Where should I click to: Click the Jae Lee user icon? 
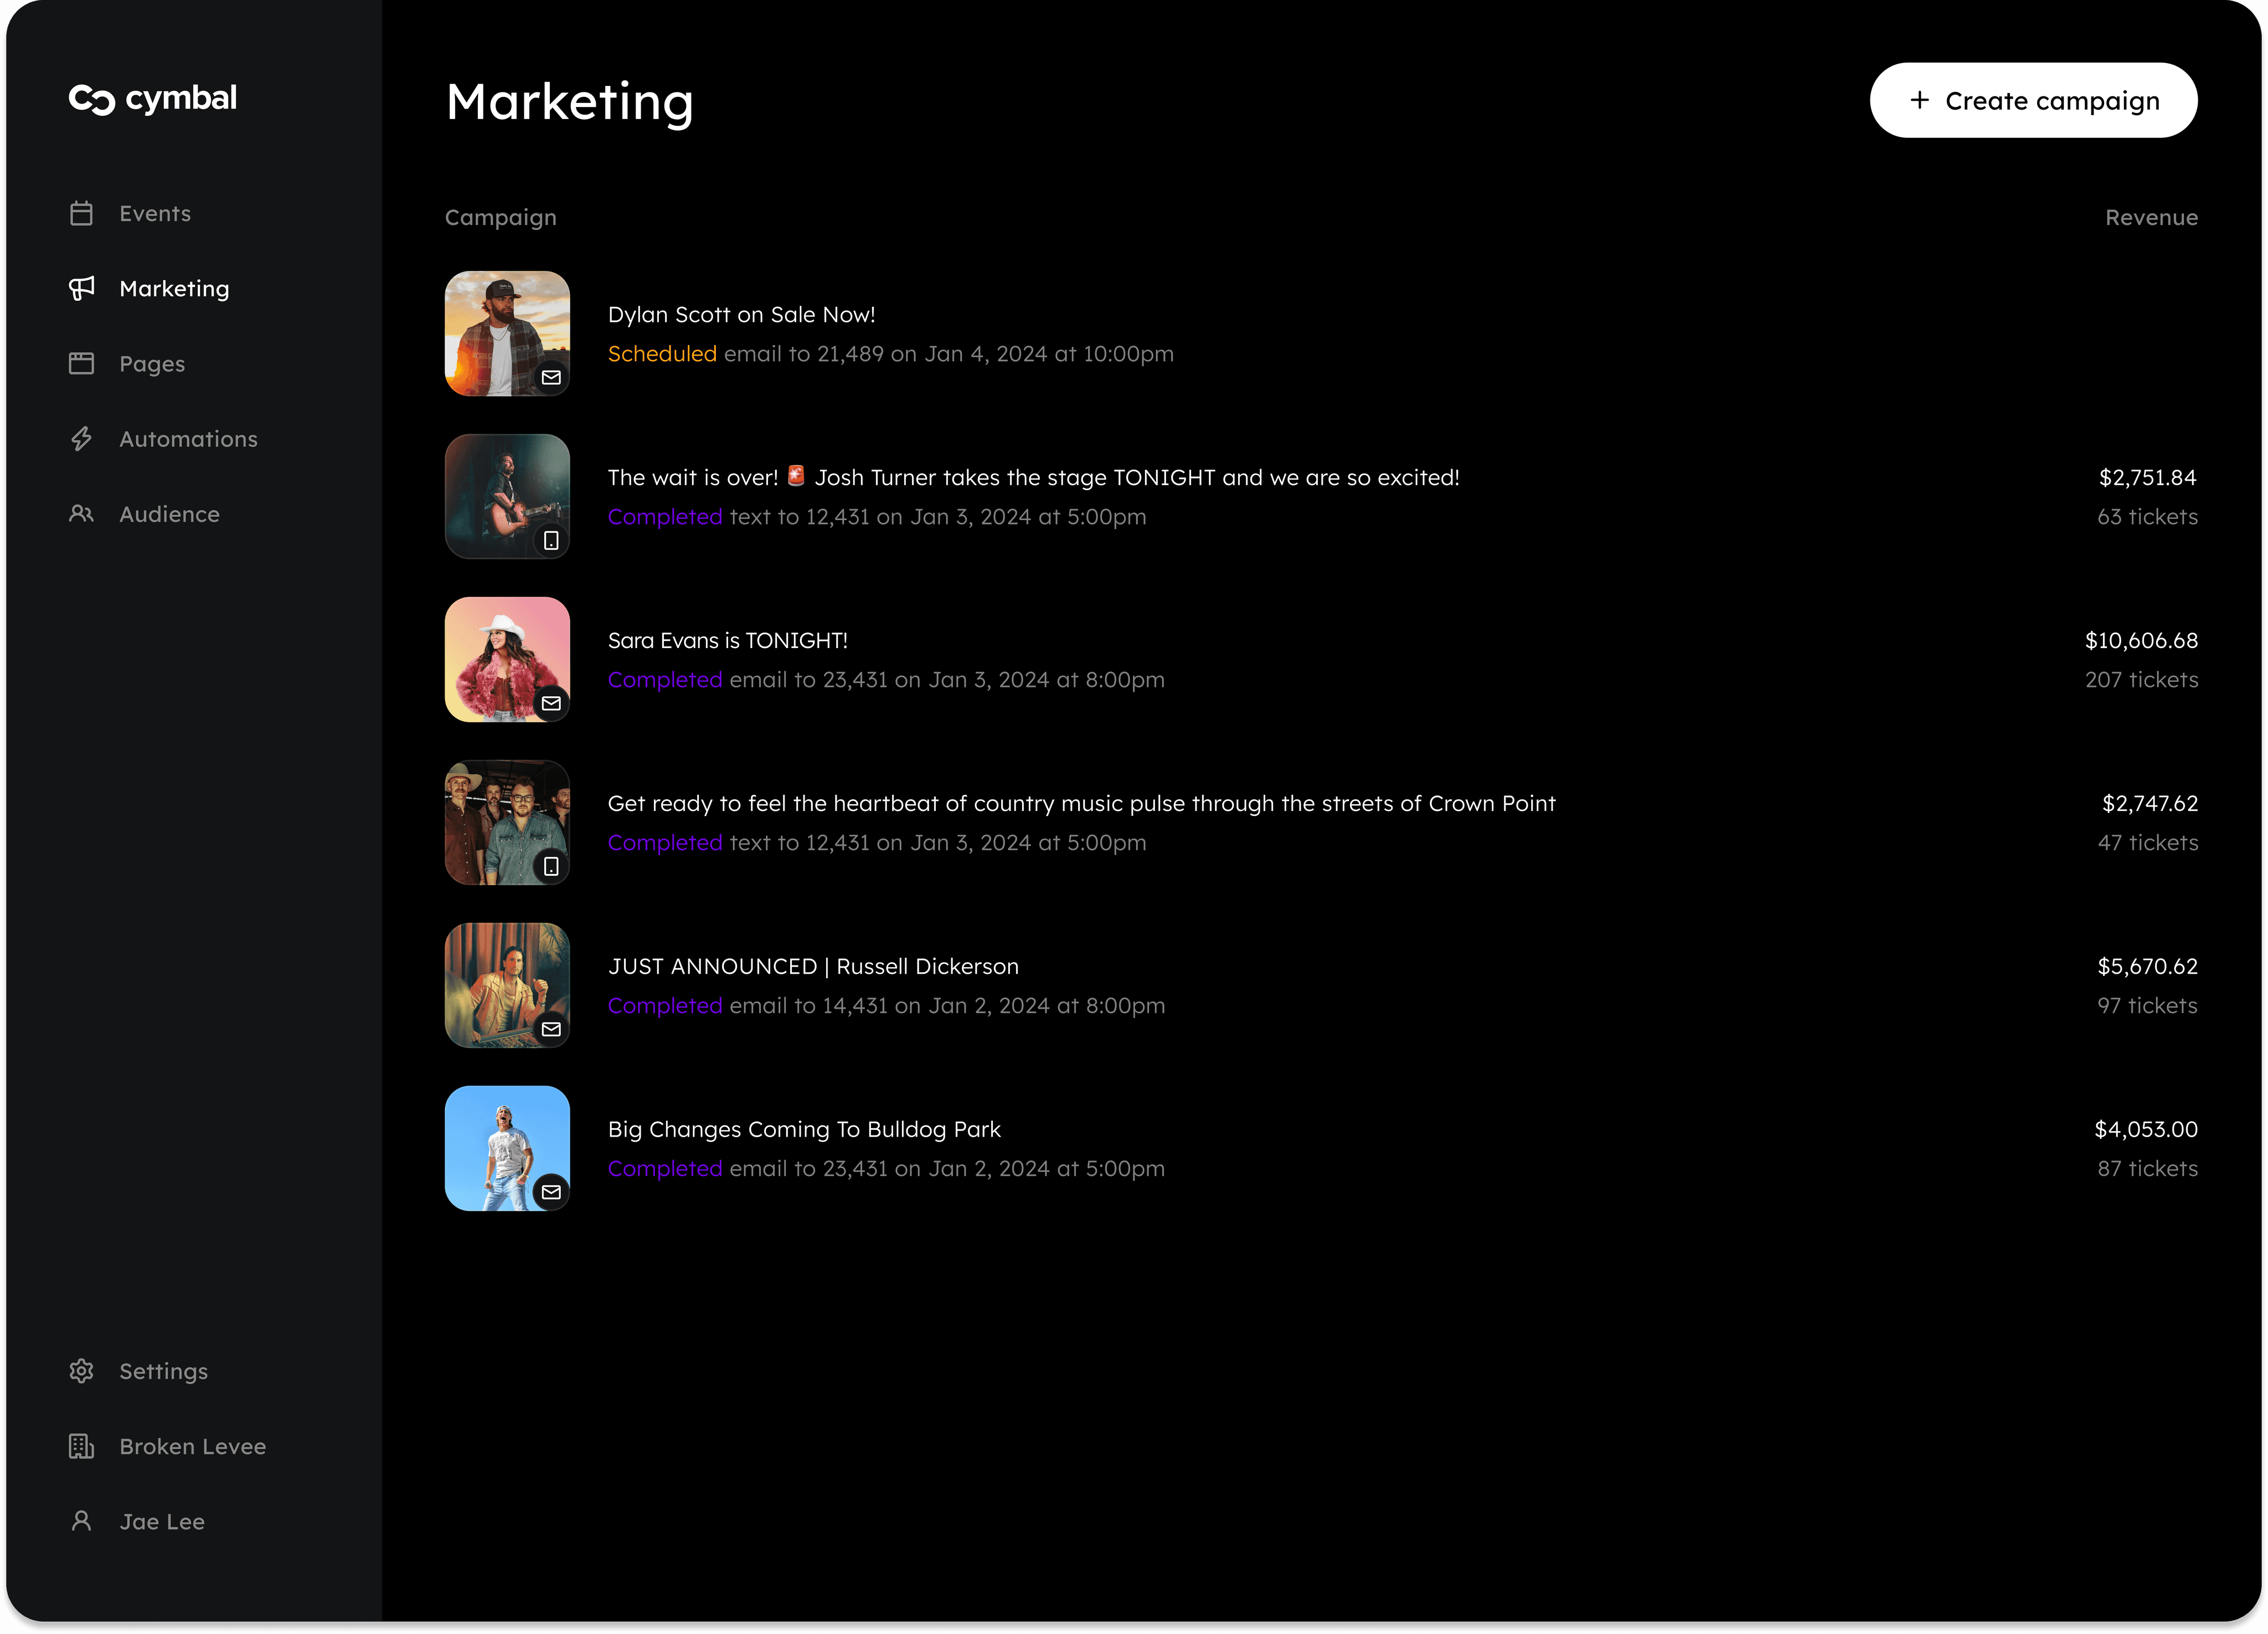coord(82,1521)
